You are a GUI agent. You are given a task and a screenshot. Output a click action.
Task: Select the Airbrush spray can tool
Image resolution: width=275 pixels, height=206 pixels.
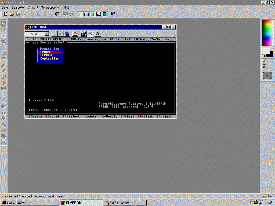(3, 112)
